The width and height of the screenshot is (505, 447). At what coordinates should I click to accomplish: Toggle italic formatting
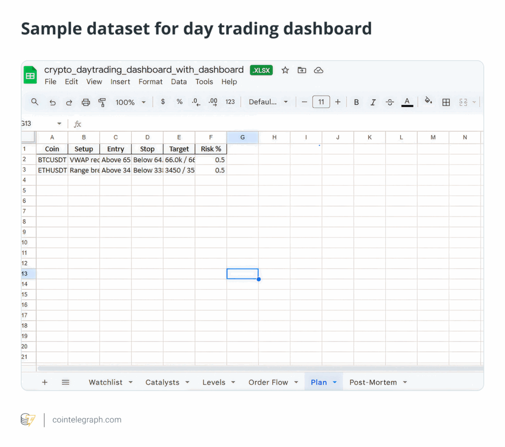[373, 102]
